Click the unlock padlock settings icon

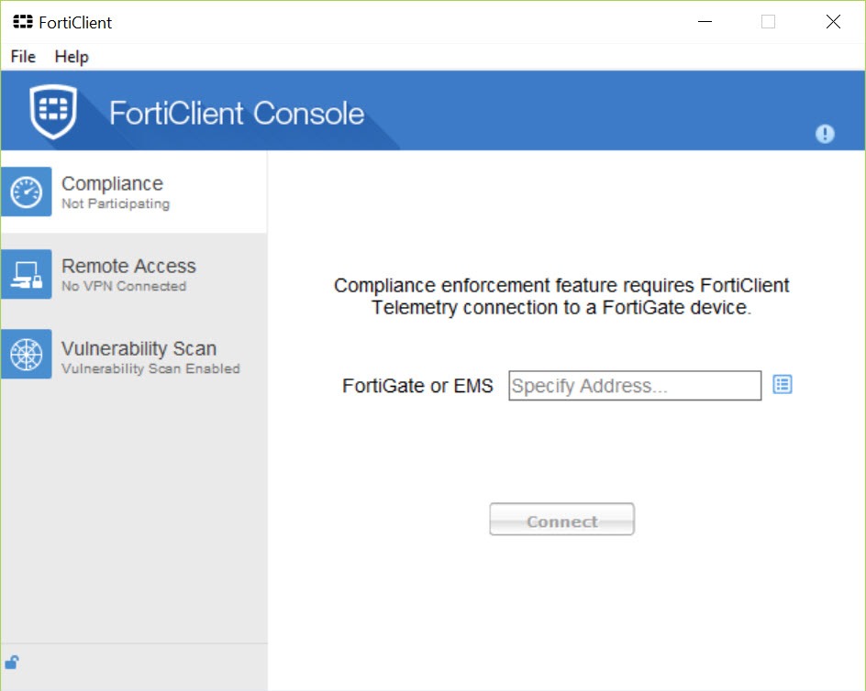pyautogui.click(x=12, y=662)
